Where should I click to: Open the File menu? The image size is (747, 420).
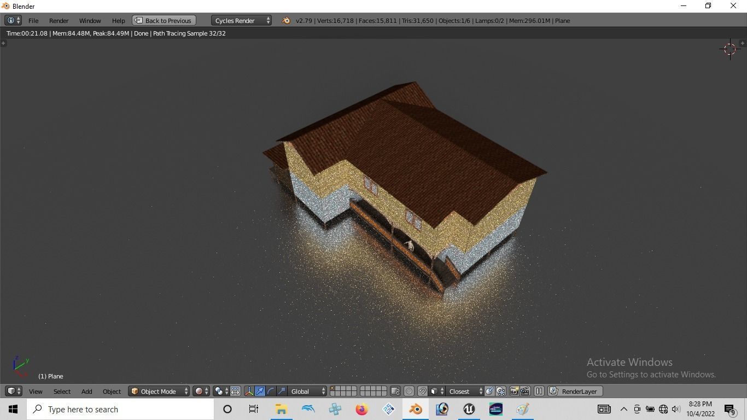(x=33, y=20)
